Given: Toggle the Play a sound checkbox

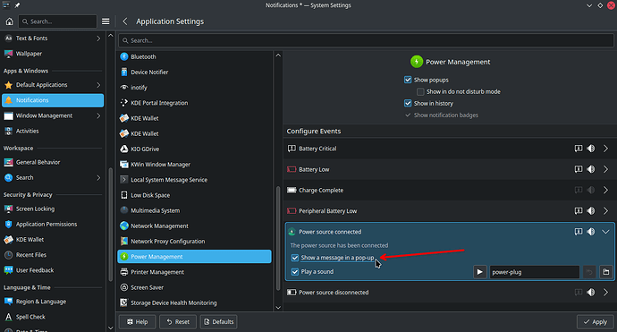Looking at the screenshot, I should tap(295, 272).
